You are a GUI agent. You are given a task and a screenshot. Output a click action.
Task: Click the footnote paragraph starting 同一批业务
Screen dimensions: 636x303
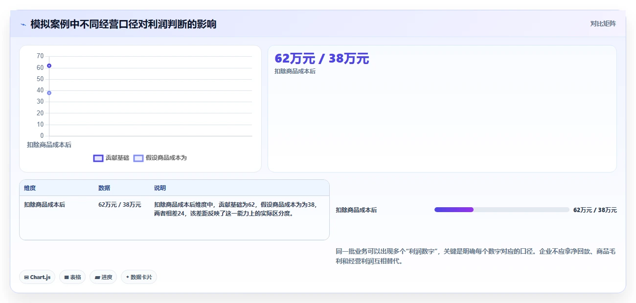click(x=476, y=256)
